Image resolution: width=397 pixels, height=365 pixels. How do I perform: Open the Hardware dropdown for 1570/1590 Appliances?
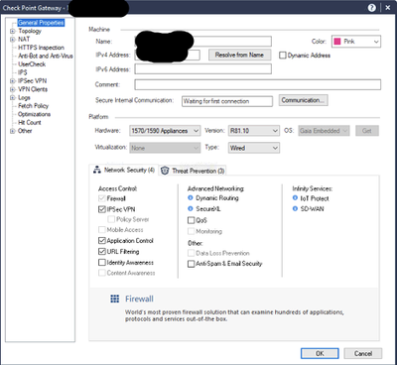(165, 131)
